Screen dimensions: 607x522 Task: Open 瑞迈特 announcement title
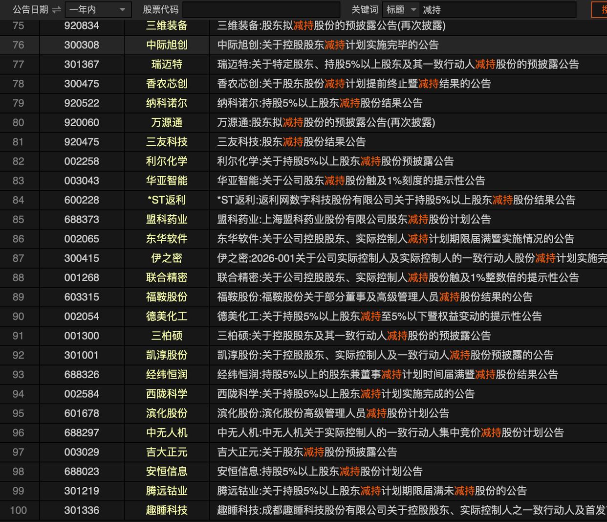pos(398,64)
